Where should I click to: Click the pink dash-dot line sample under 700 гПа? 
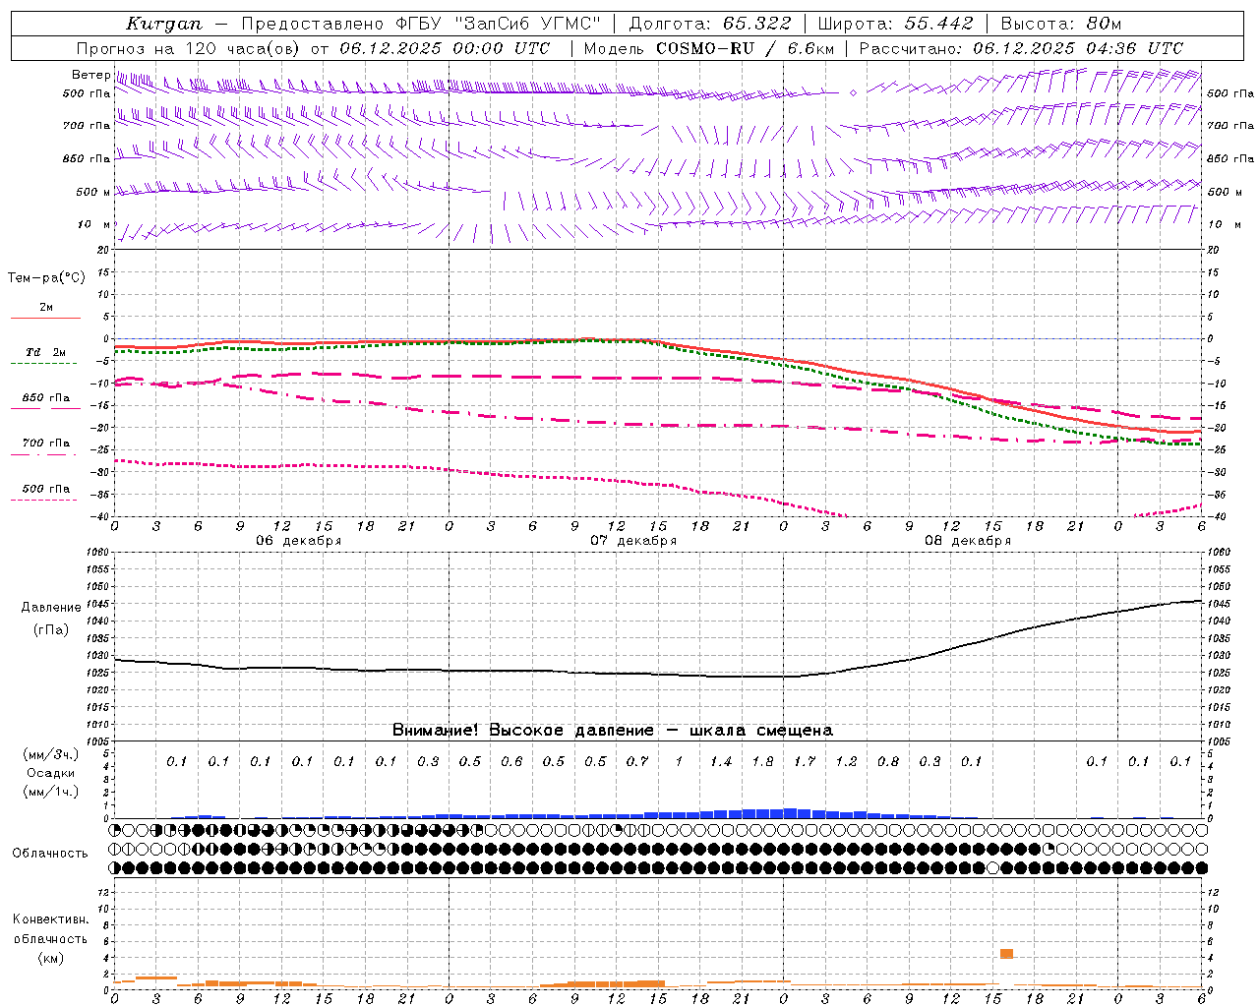click(44, 455)
